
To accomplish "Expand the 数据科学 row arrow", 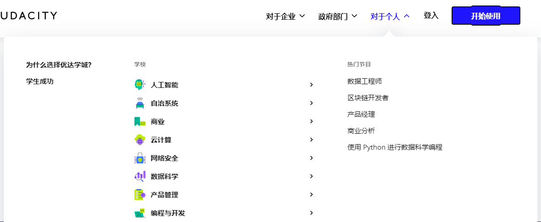I will click(x=311, y=176).
